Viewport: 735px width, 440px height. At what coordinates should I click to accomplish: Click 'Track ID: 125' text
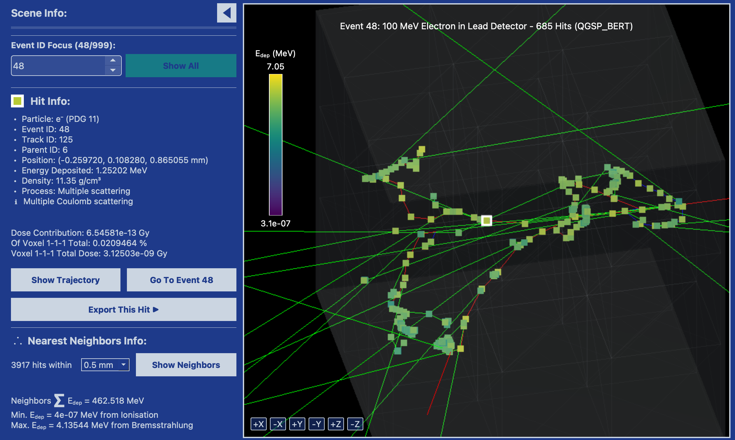coord(47,140)
